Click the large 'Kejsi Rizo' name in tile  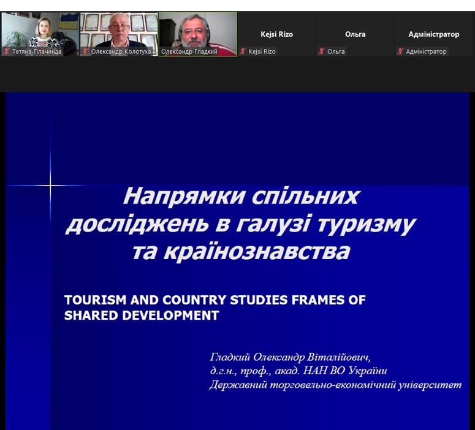point(276,34)
